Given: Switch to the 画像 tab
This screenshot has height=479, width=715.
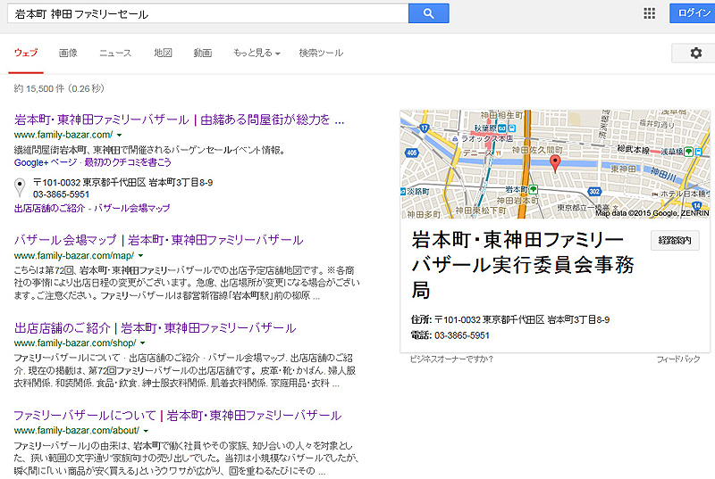Looking at the screenshot, I should pyautogui.click(x=68, y=53).
